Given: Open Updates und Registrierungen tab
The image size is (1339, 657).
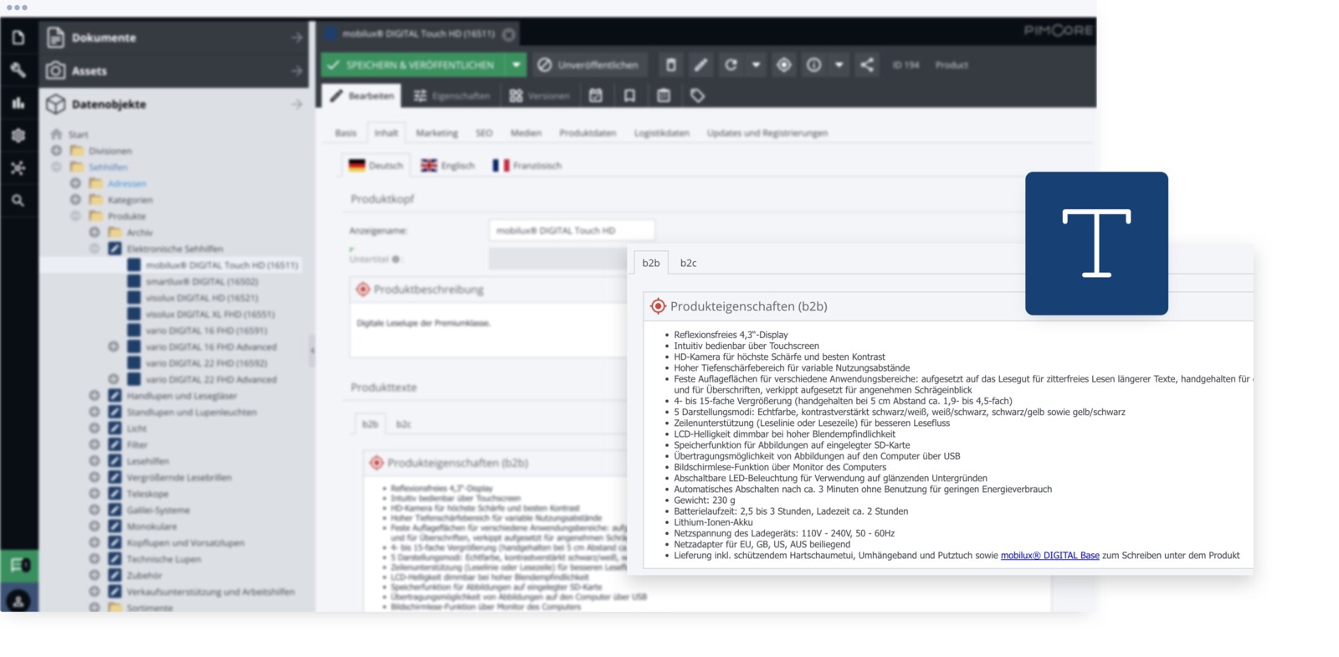Looking at the screenshot, I should 767,133.
